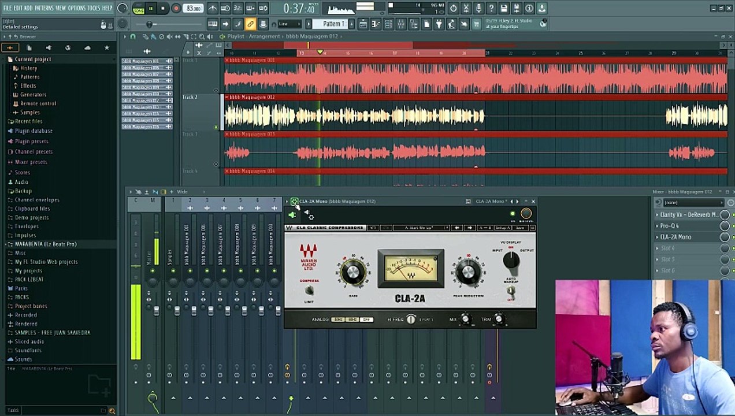
Task: Open the OPTIONS menu
Action: point(76,8)
